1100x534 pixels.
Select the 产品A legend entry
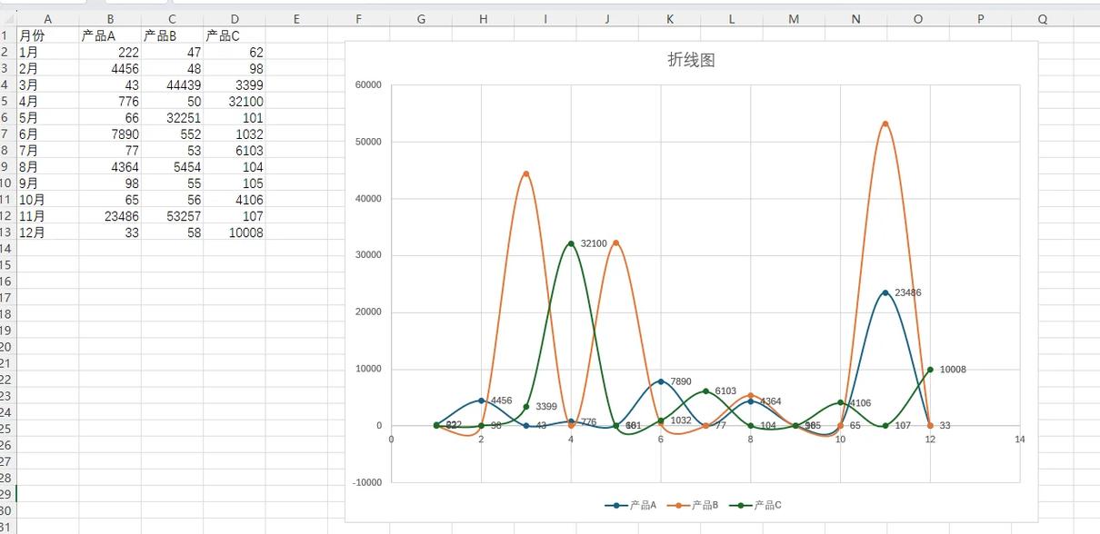point(643,505)
